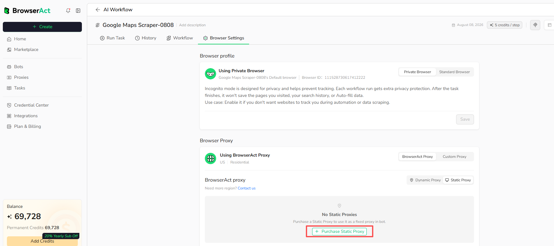Click the panel layout icon at far right
Viewport: 554px width, 246px height.
[x=549, y=25]
